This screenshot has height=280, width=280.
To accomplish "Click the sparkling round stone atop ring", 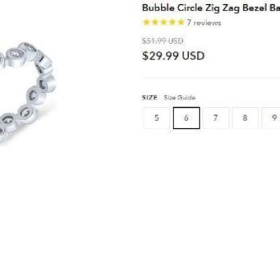I will [x=17, y=55].
